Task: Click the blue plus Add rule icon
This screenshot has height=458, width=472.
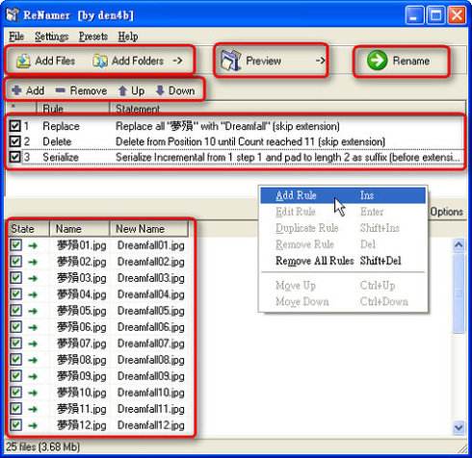Action: point(16,90)
